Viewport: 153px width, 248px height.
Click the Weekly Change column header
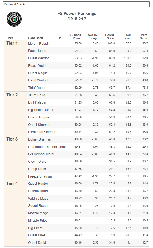(x=93, y=36)
